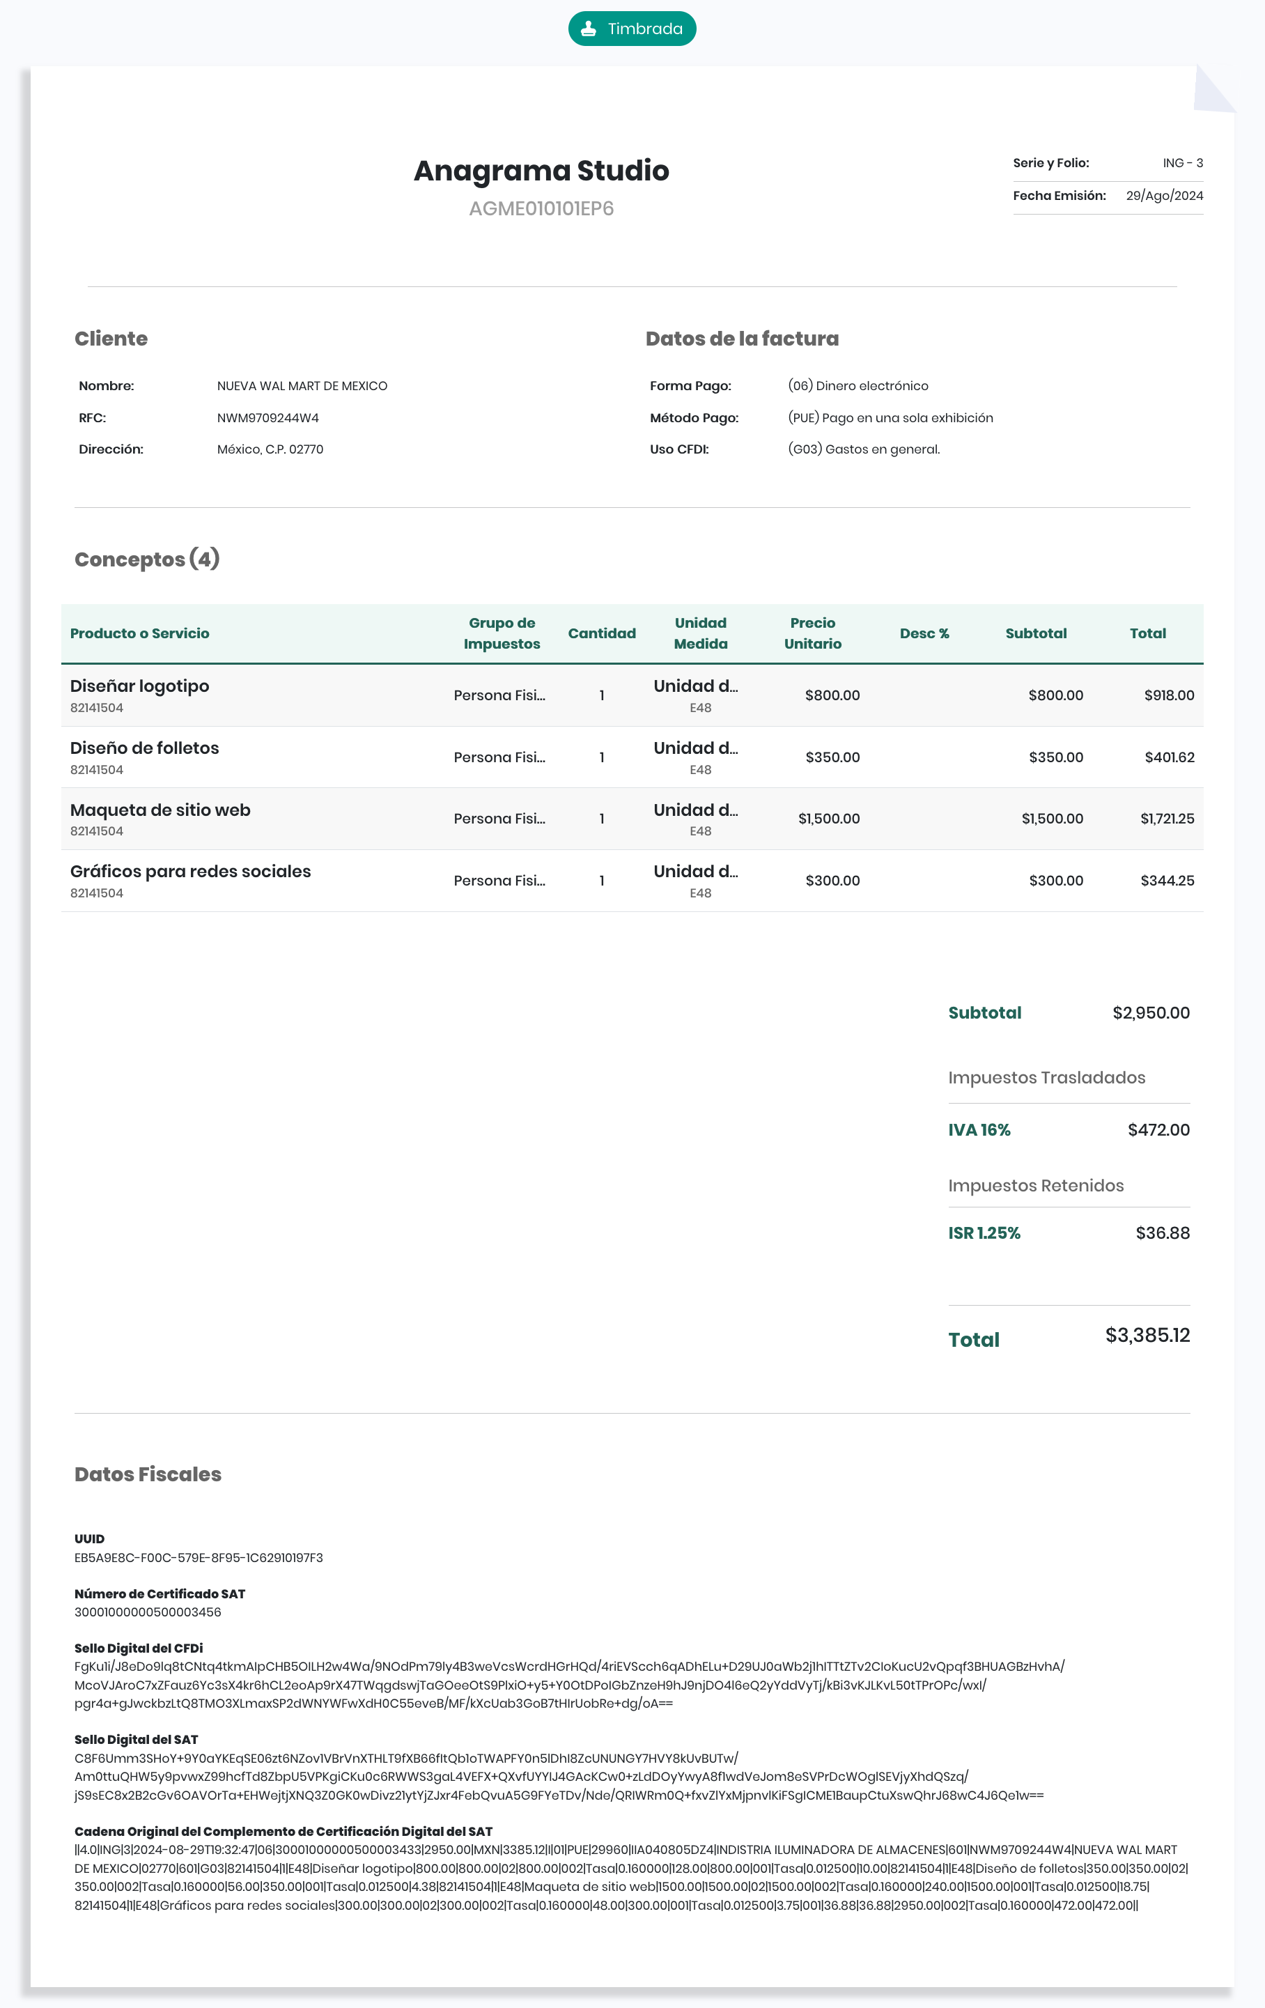
Task: Click the Sello Digital del CFDi label
Action: (x=139, y=1648)
